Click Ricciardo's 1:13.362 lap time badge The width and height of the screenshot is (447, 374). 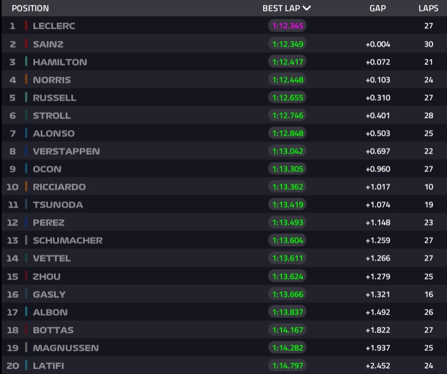[288, 187]
